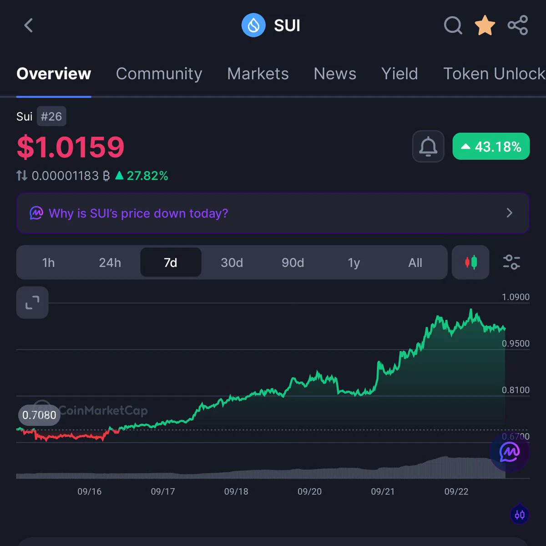Open chart settings sliders icon
Image resolution: width=546 pixels, height=546 pixels.
[511, 263]
